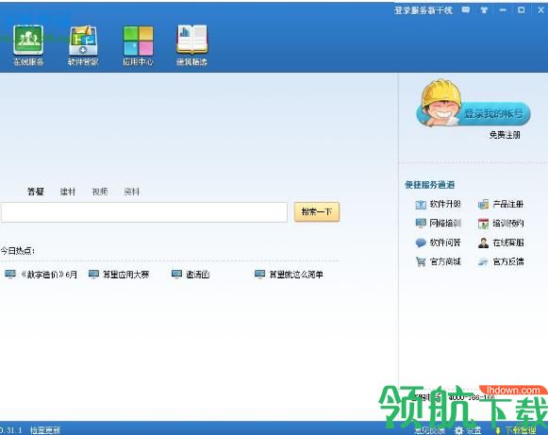
Task: Click the shirt skin icon in title bar
Action: [484, 10]
